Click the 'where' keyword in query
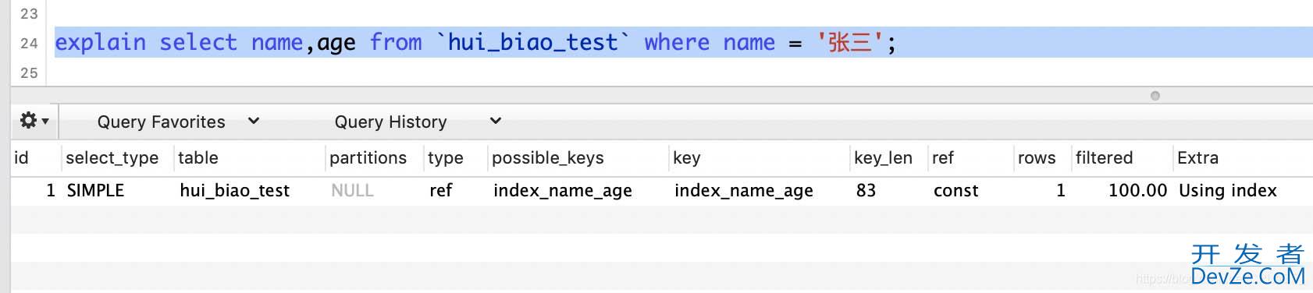This screenshot has width=1313, height=293. 677,42
